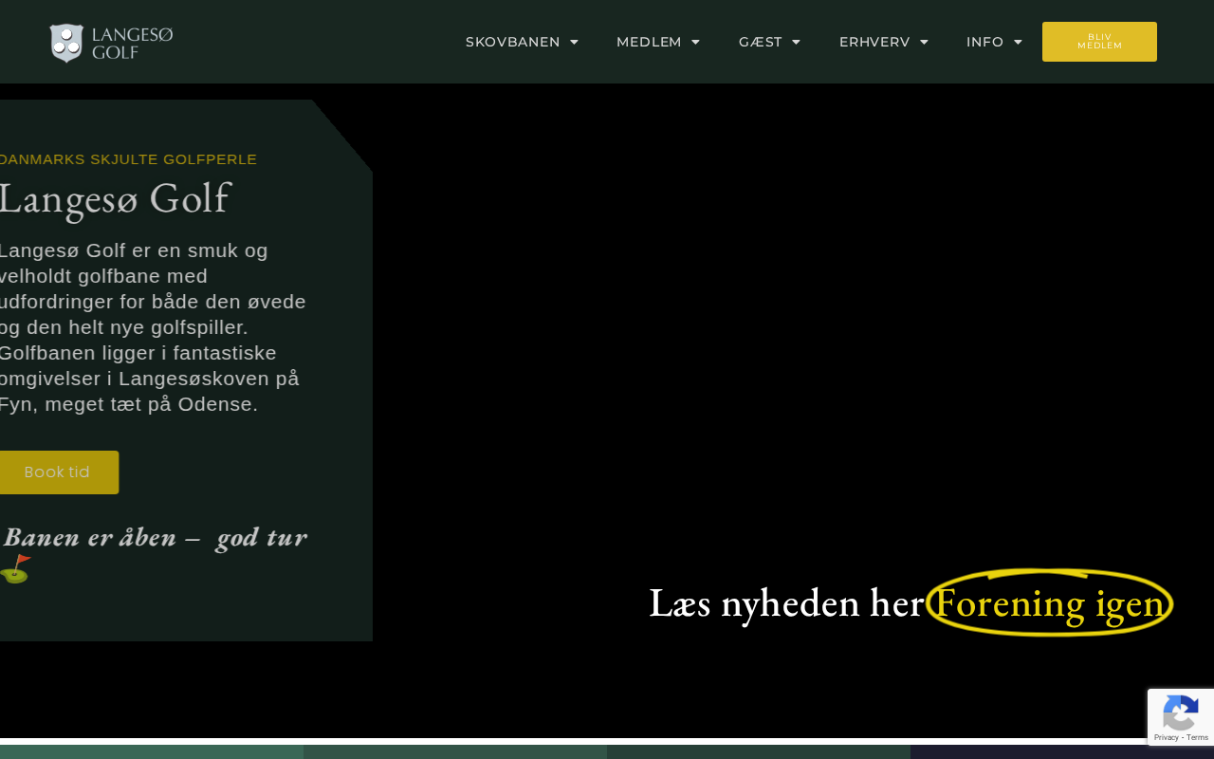Expand the GÆST dropdown arrow
Screen dimensions: 1214x759
[796, 42]
